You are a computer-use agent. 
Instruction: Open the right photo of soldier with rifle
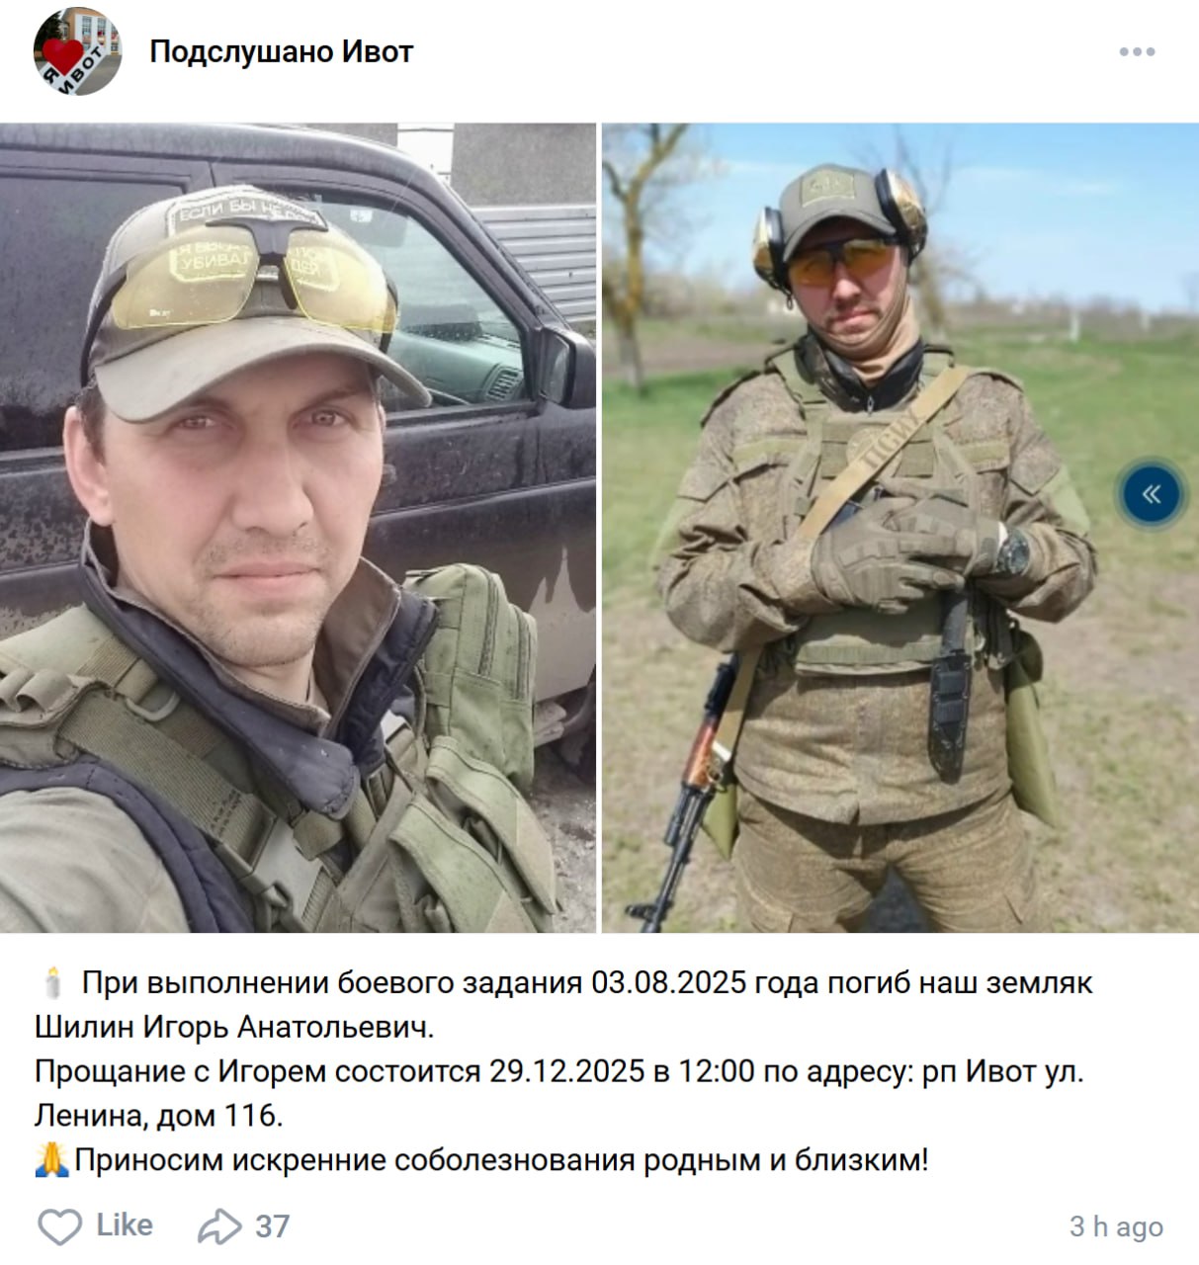click(900, 528)
